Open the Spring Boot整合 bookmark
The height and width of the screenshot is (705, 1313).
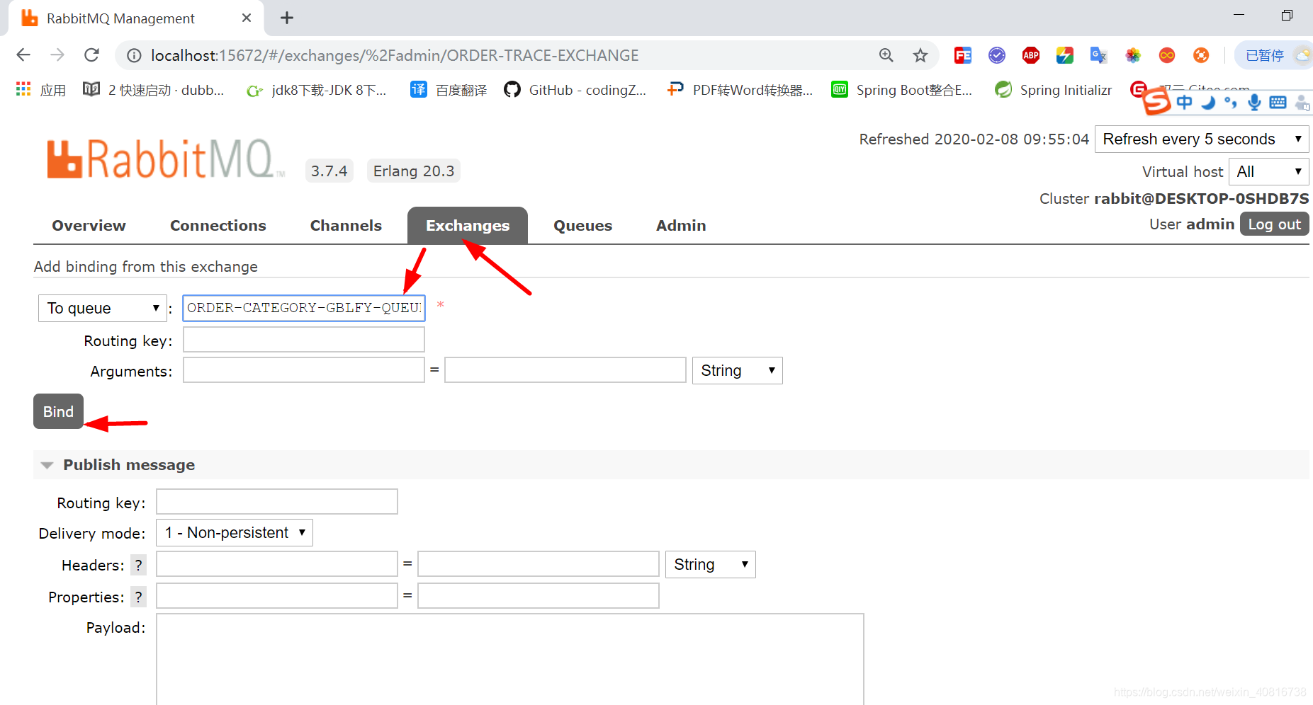(902, 90)
